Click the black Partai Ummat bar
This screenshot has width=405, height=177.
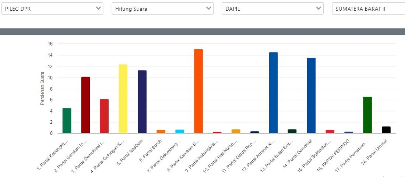tap(386, 130)
